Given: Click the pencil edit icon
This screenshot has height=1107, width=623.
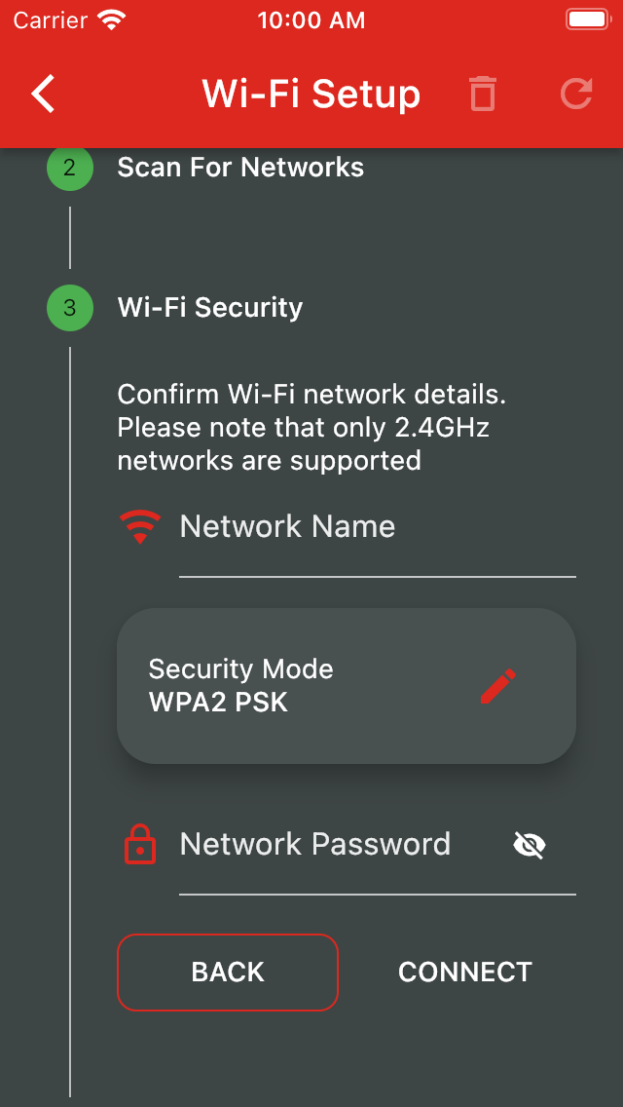Looking at the screenshot, I should 497,686.
